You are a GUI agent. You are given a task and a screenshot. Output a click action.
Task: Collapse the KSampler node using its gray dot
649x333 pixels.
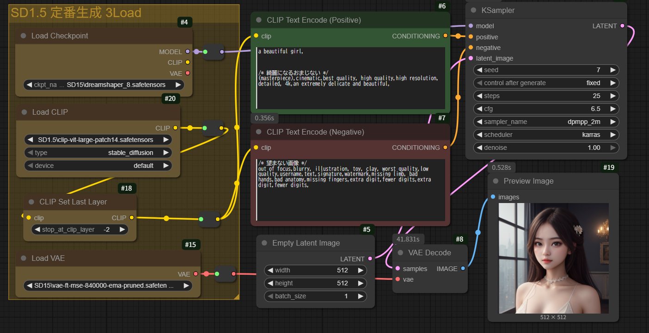click(x=473, y=10)
